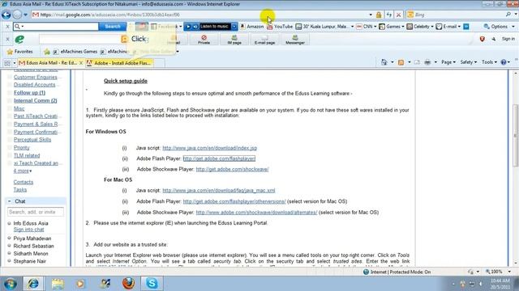This screenshot has height=291, width=519.
Task: Click the blue LinkedIn toolbar icon
Action: [x=466, y=27]
